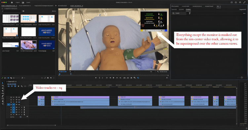The width and height of the screenshot is (248, 130).
Task: Toggle the lock on the top video track
Action: (11, 97)
